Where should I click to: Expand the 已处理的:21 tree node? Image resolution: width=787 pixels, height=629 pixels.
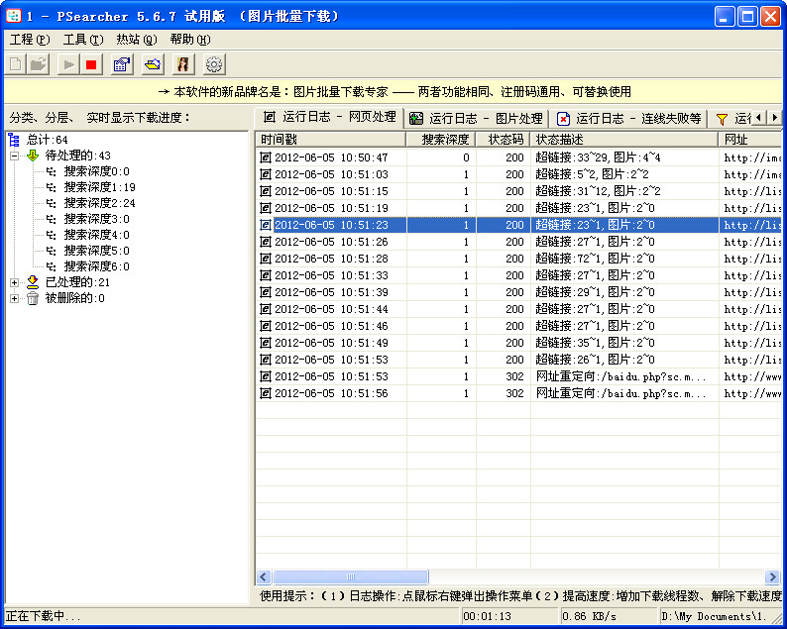point(15,282)
